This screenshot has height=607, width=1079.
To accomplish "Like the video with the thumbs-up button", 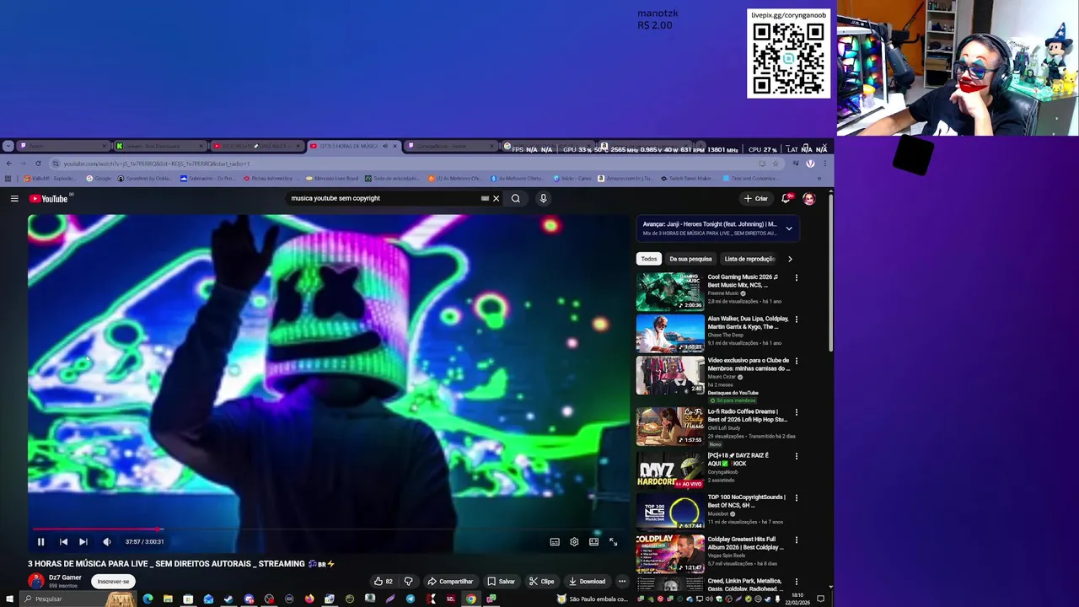I will click(x=384, y=581).
